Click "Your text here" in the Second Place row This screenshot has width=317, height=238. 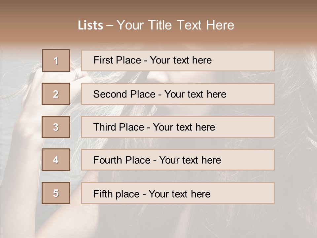(195, 94)
